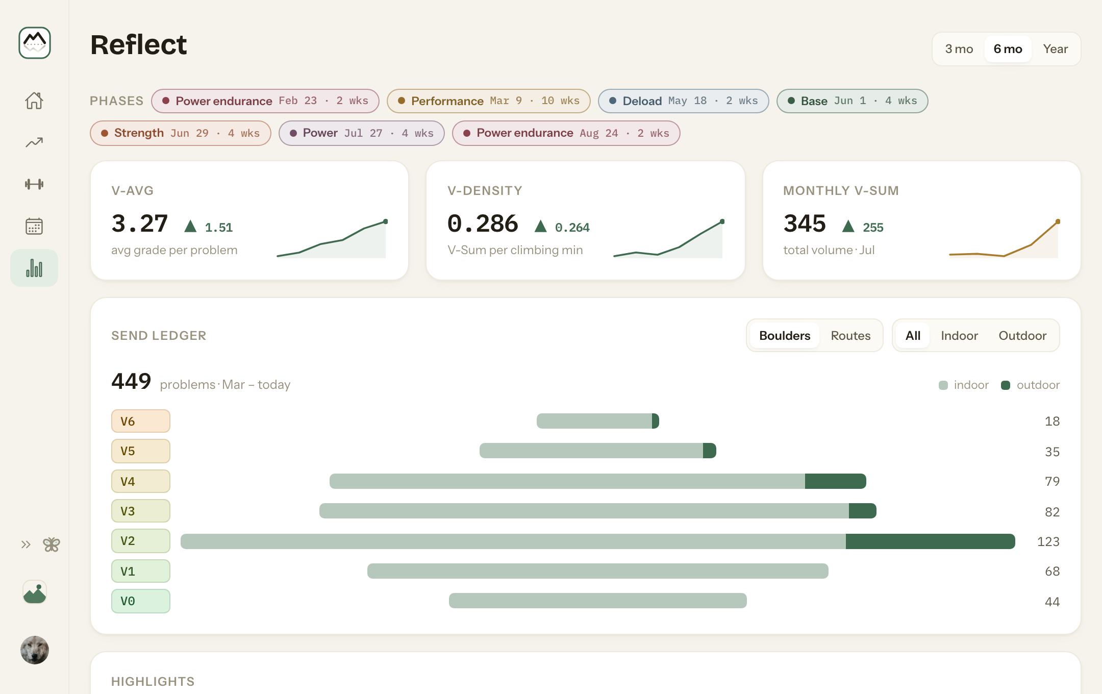Image resolution: width=1102 pixels, height=694 pixels.
Task: Click the Power endurance Aug 24 phase chip
Action: click(x=566, y=133)
